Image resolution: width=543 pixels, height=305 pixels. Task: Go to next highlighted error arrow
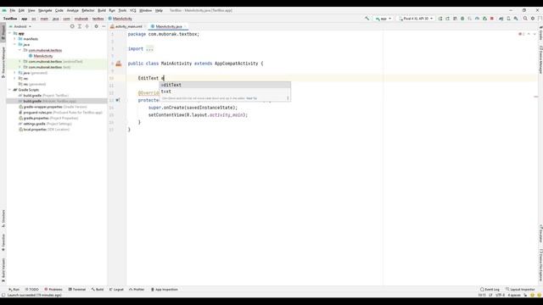click(535, 34)
